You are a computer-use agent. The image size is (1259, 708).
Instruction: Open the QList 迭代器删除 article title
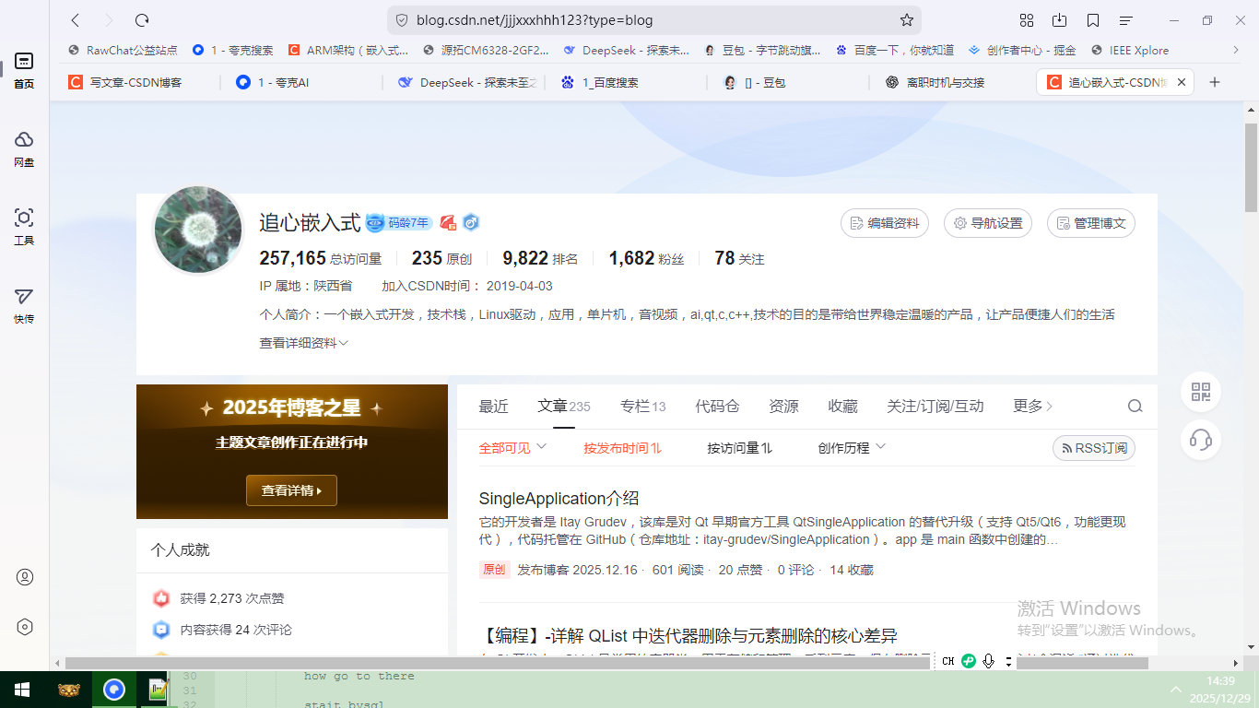688,636
